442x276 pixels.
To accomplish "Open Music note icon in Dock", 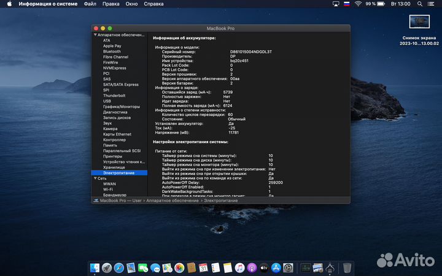I will click(239, 268).
